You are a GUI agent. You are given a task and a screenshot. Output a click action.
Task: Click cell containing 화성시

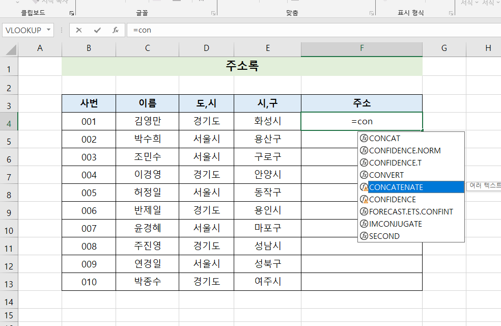tap(268, 121)
